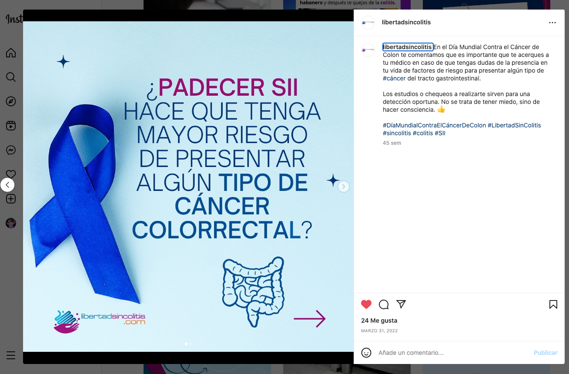The height and width of the screenshot is (374, 569).
Task: Toggle the bookmark save icon
Action: [553, 304]
